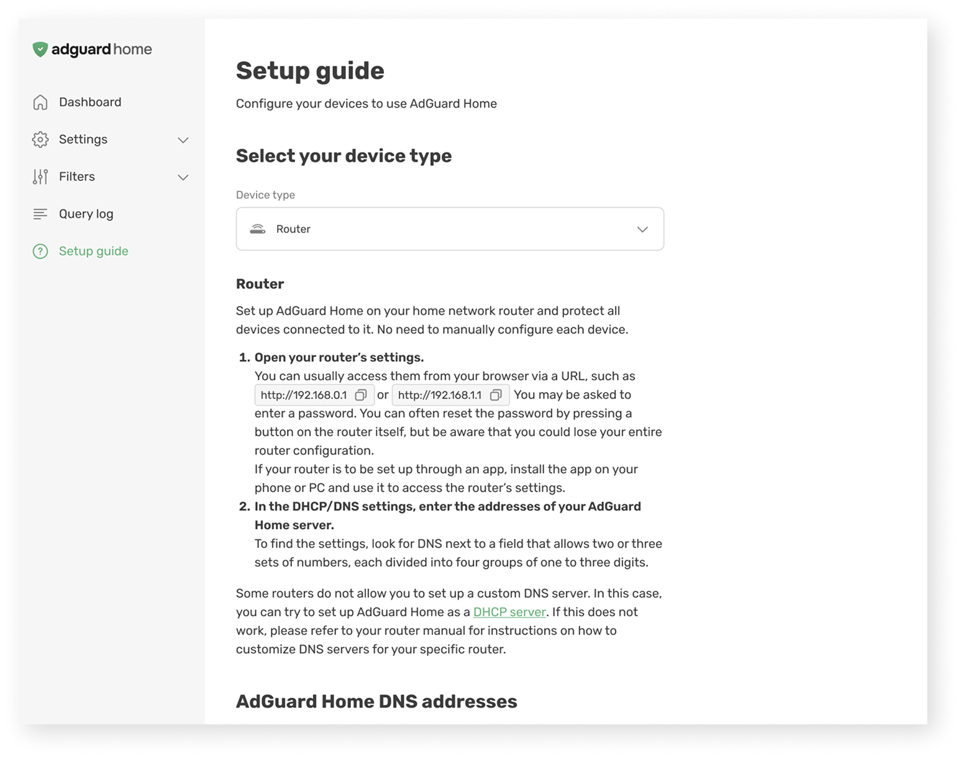Click the http://192.168.1.1 URL text
The width and height of the screenshot is (961, 758).
[440, 395]
